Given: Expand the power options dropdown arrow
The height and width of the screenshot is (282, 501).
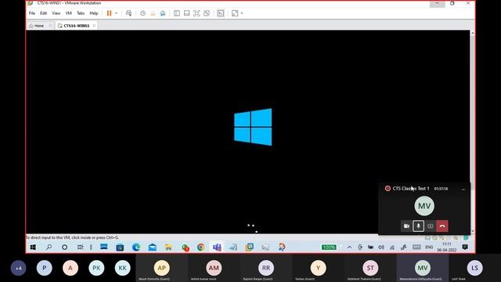Looking at the screenshot, I should (x=116, y=13).
